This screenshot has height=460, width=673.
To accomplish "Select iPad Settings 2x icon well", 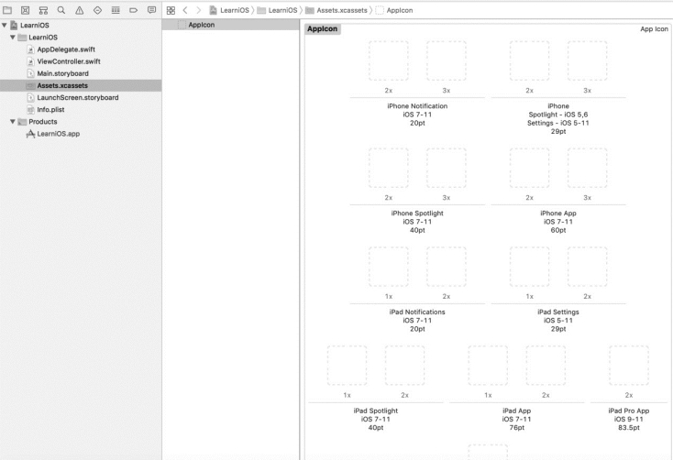I will pyautogui.click(x=587, y=267).
